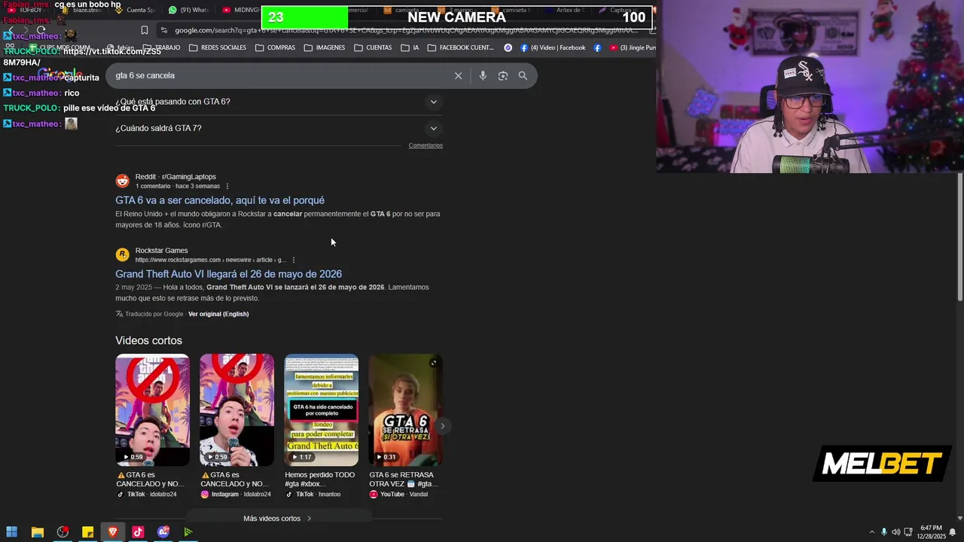Switch to the WhatsApp (91) browser tab
This screenshot has height=542, width=964.
point(189,10)
